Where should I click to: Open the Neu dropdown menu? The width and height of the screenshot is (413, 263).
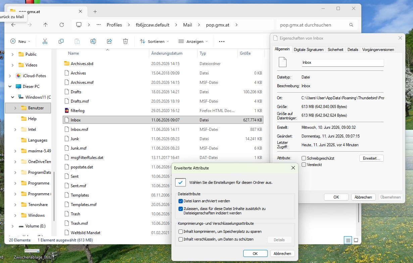click(20, 41)
